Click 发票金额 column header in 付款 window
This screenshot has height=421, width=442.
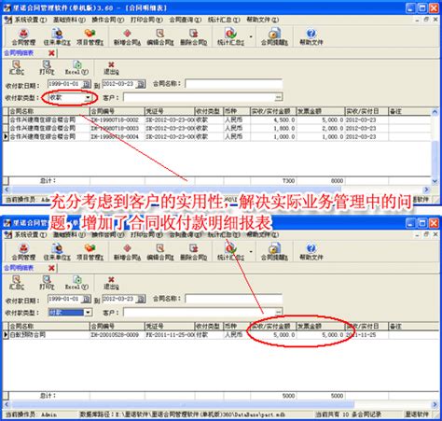click(x=321, y=326)
